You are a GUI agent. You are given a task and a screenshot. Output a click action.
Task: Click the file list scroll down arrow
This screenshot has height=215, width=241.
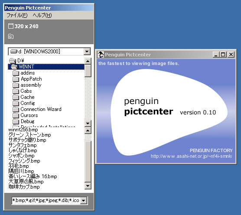tap(88, 186)
